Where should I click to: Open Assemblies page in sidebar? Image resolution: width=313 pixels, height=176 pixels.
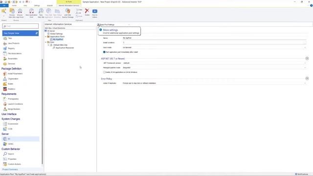[x=10, y=59]
